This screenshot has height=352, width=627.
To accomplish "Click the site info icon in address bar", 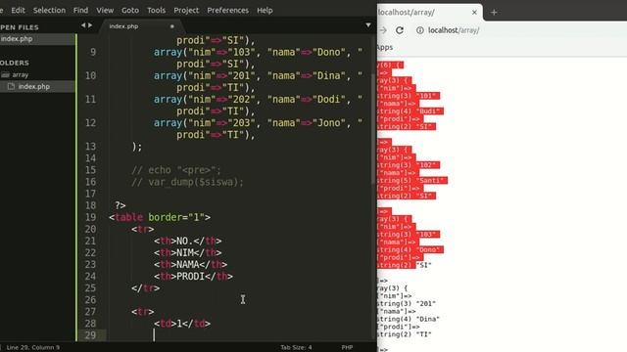I will (x=420, y=30).
